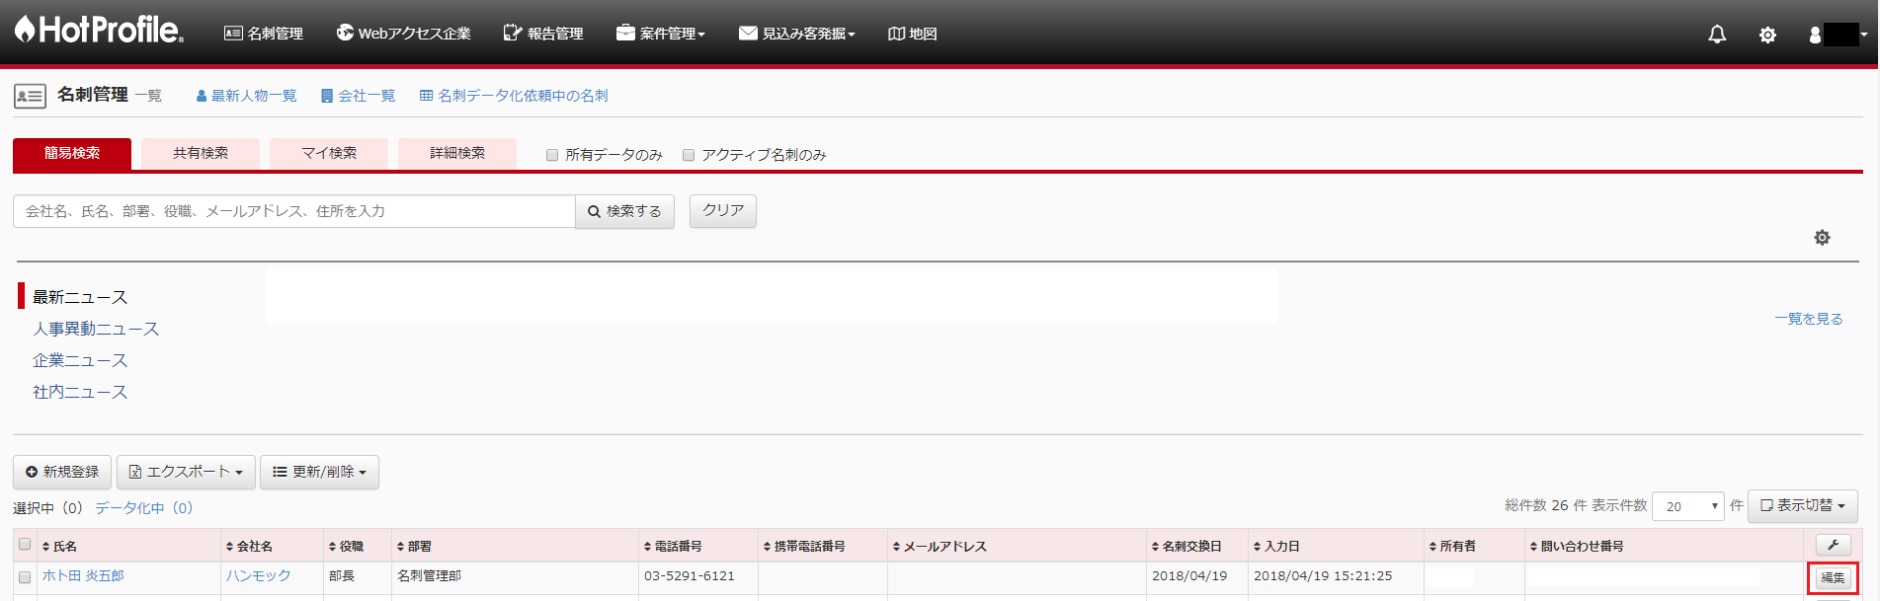Open the gear icon below search area
The height and width of the screenshot is (601, 1880).
point(1822,238)
